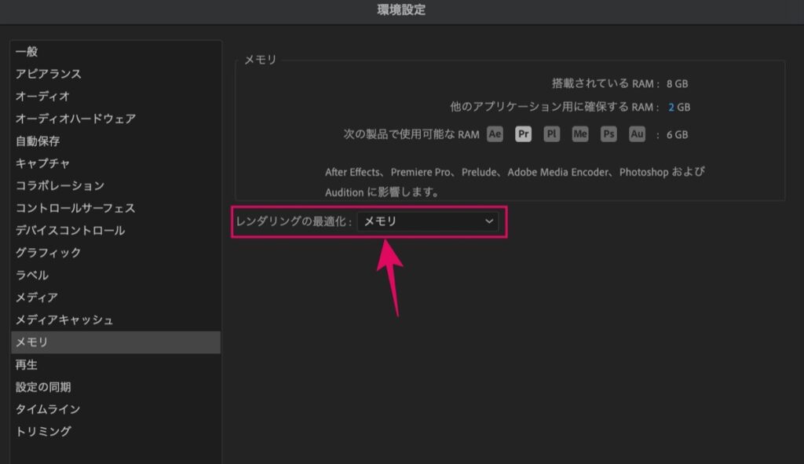Click the 環境設定 window title
Image resolution: width=804 pixels, height=464 pixels.
[x=401, y=9]
